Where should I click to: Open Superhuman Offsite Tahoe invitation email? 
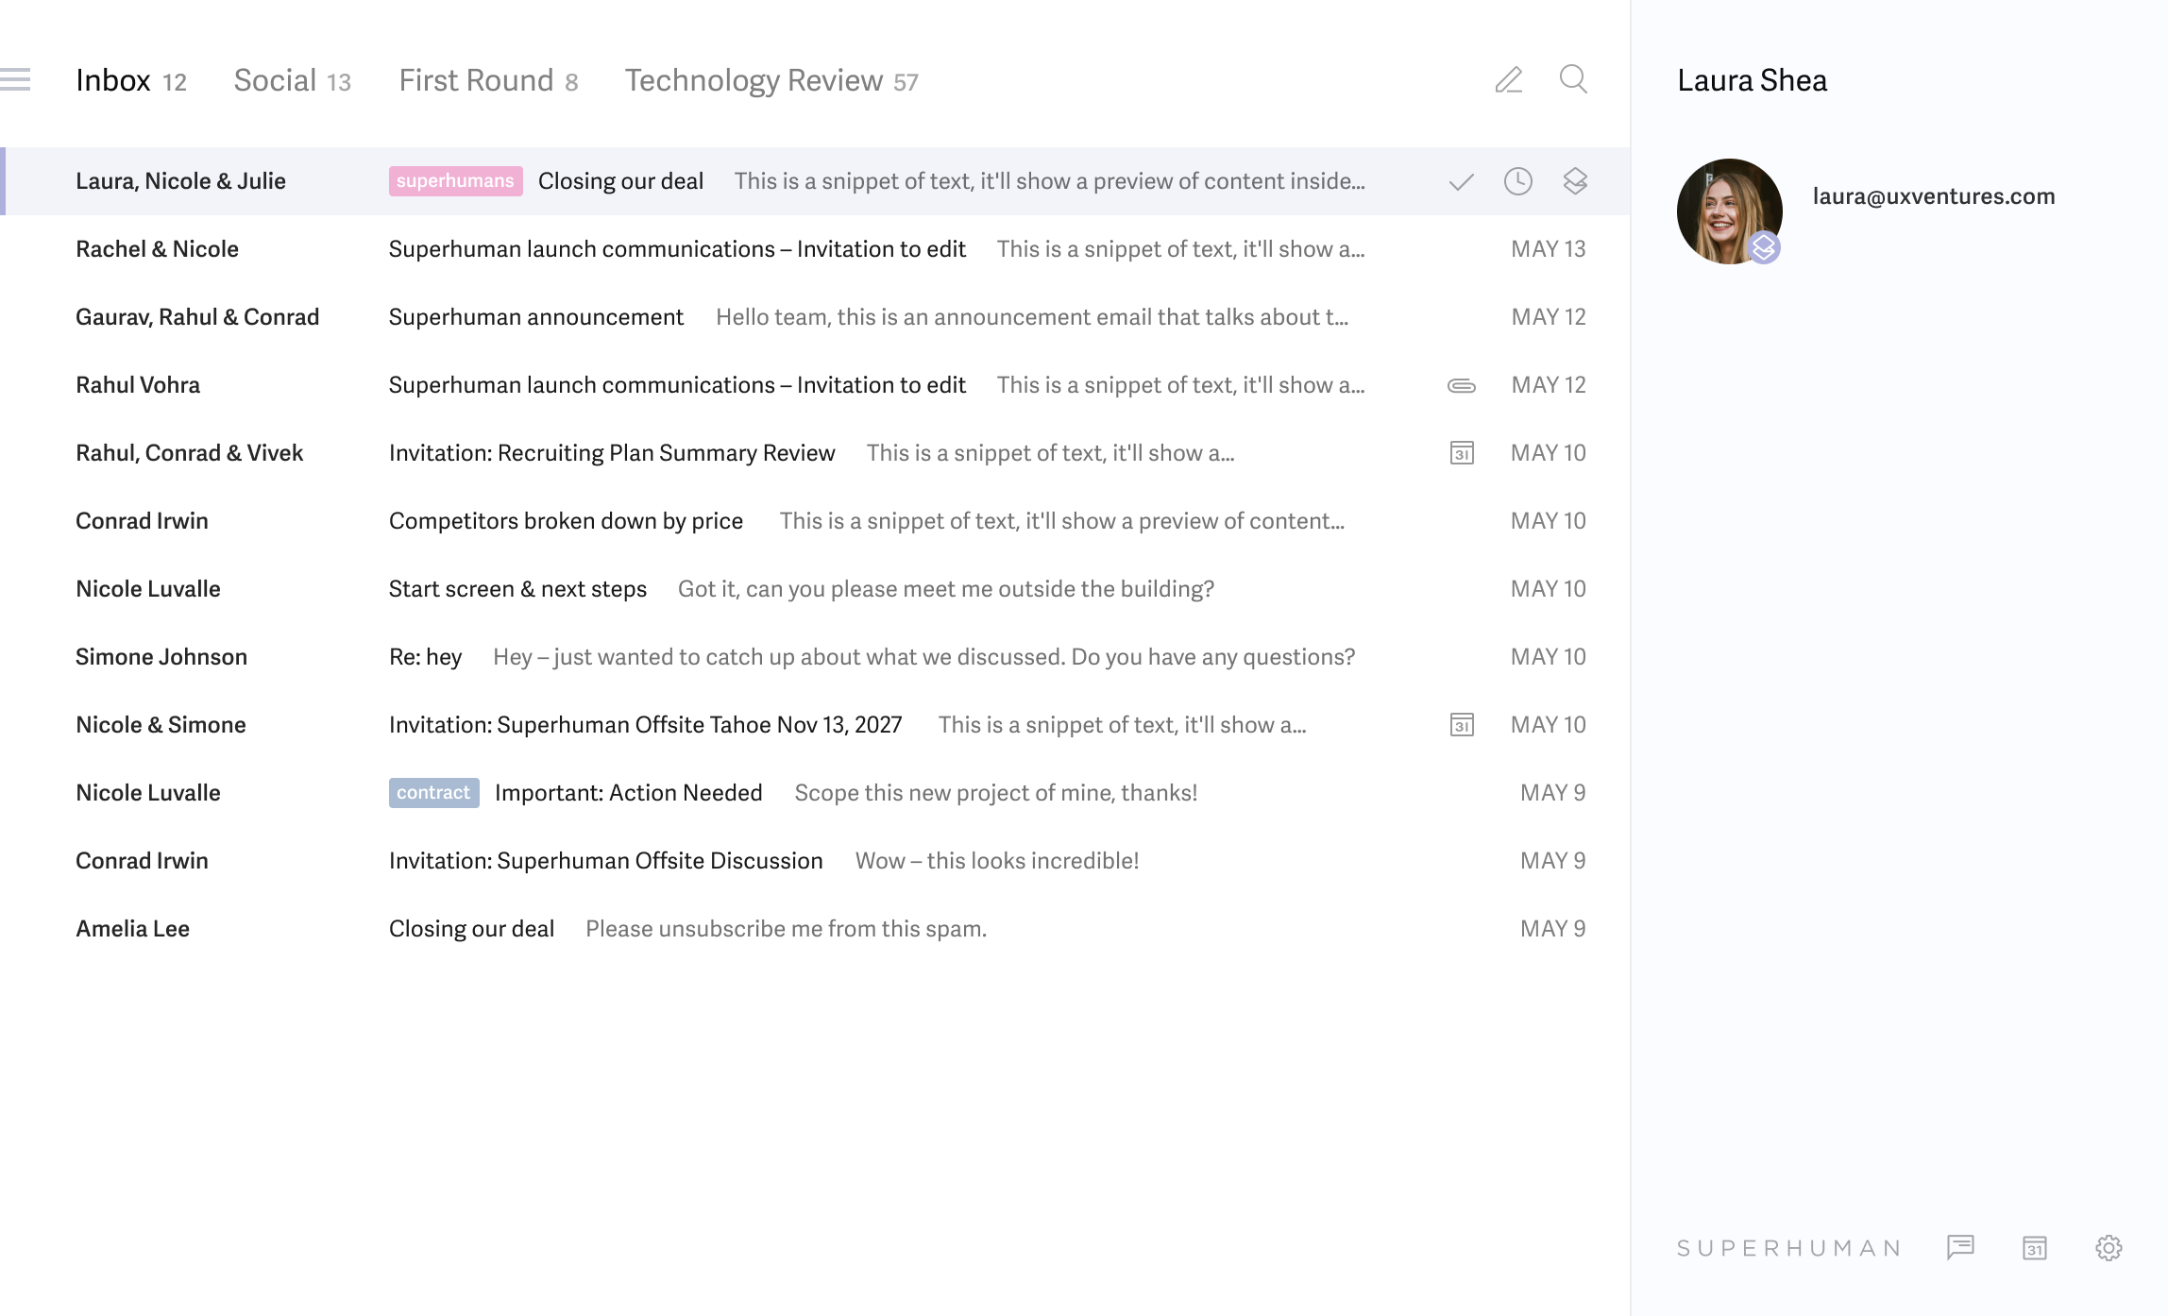tap(815, 725)
